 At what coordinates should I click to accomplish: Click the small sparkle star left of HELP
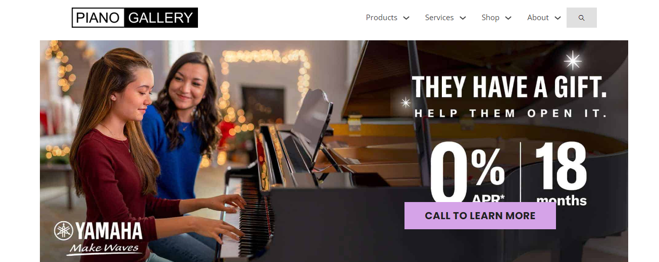(405, 103)
